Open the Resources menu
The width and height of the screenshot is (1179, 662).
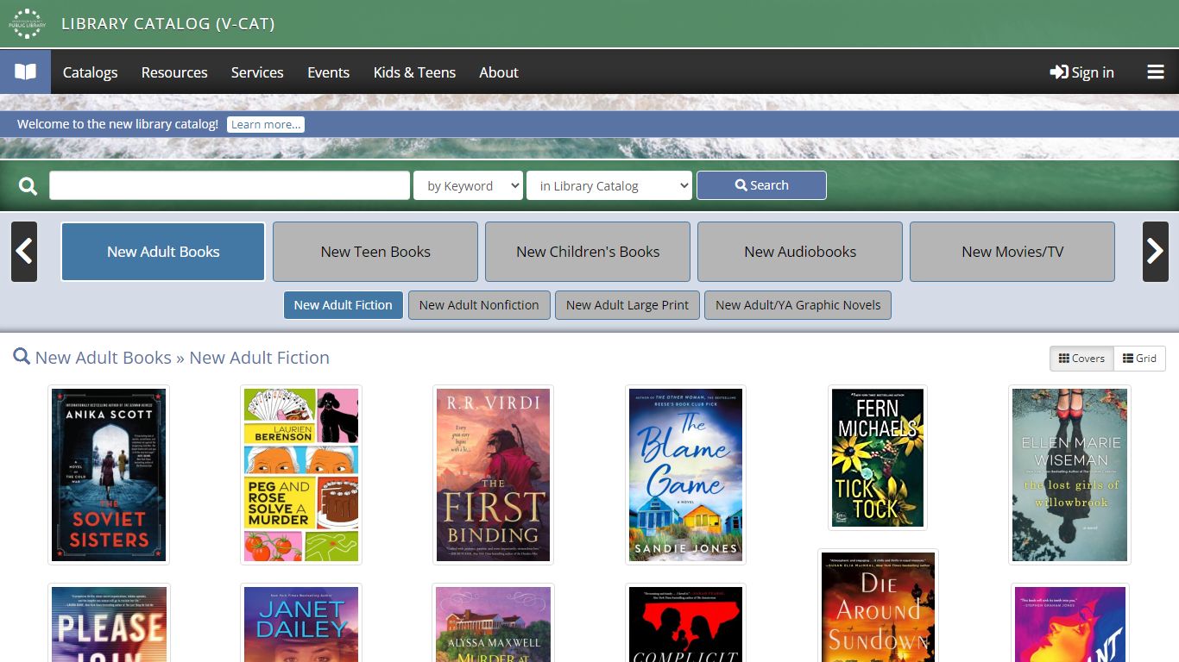(x=174, y=72)
